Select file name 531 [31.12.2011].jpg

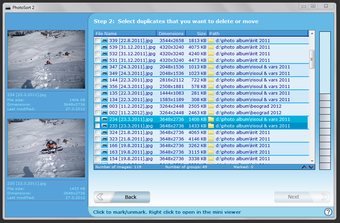(x=132, y=60)
